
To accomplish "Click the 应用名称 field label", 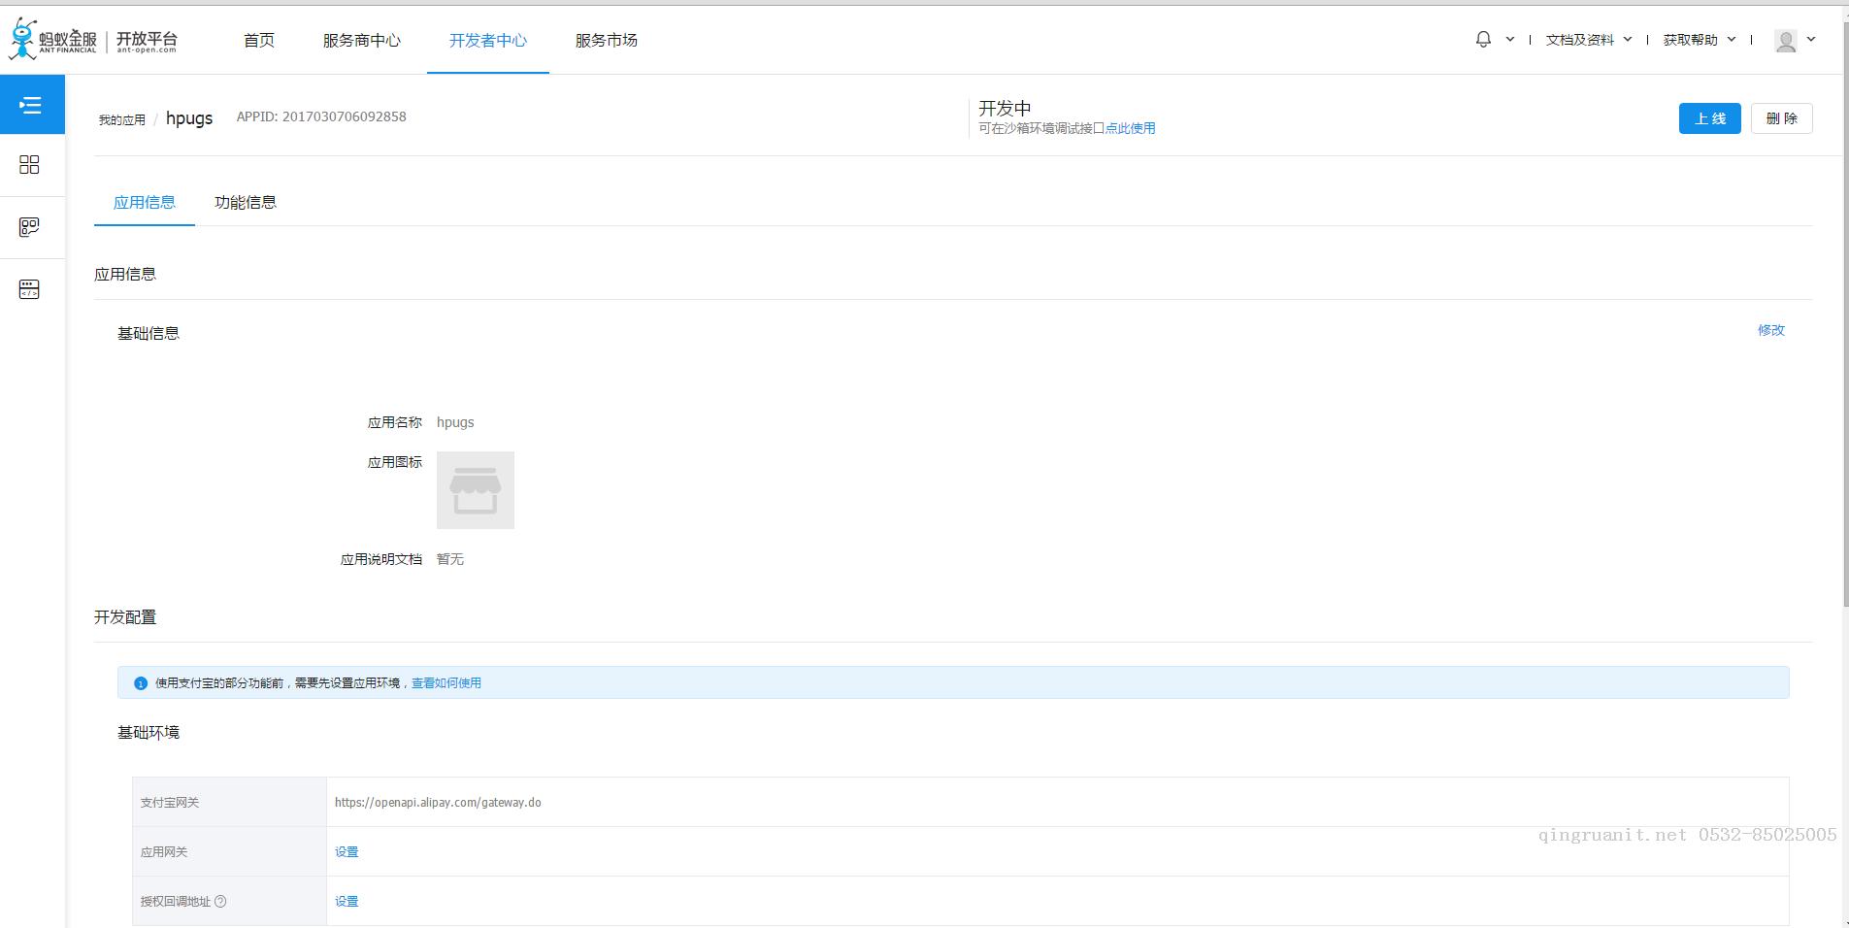I will point(395,422).
